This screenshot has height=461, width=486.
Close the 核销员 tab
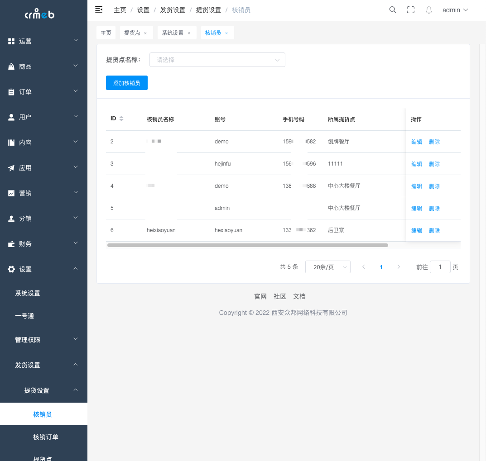(x=226, y=33)
